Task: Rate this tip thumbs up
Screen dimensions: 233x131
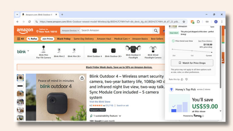Action: [182, 79]
